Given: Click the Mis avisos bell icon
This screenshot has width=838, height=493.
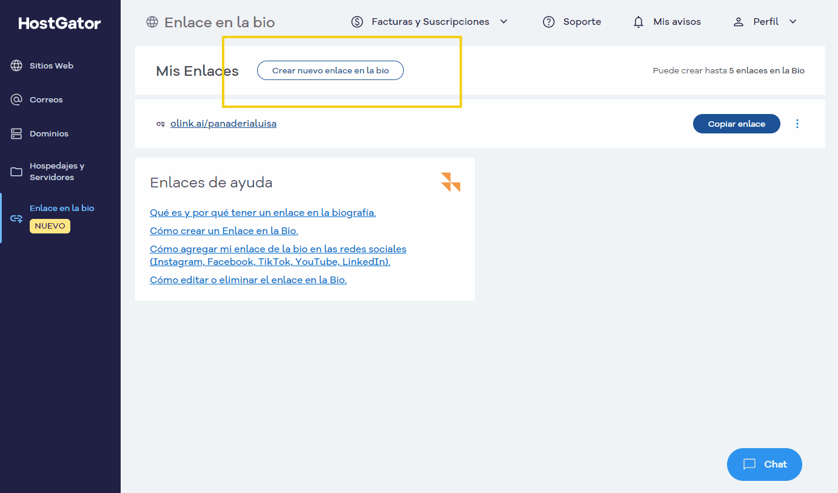Looking at the screenshot, I should point(639,22).
